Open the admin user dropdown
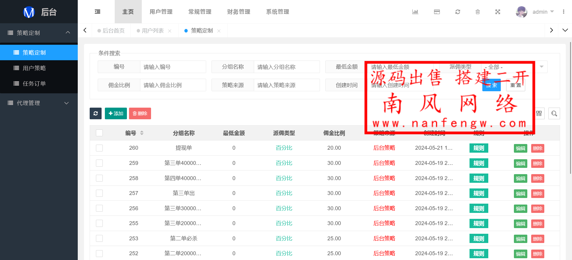The width and height of the screenshot is (572, 260). point(535,12)
